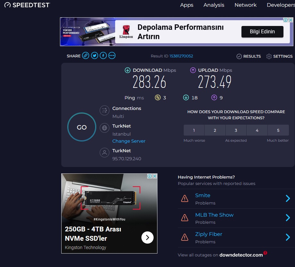Screen dimensions: 295x267
Task: Rate download speed as 5
Action: pyautogui.click(x=278, y=130)
